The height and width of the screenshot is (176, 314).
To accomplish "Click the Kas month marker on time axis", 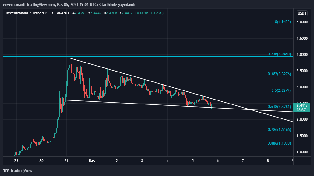I will 92,161.
